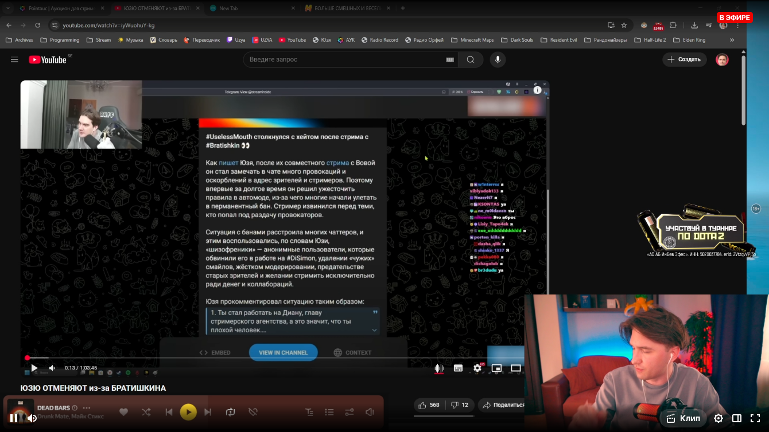Reload the current browser page

tap(38, 25)
